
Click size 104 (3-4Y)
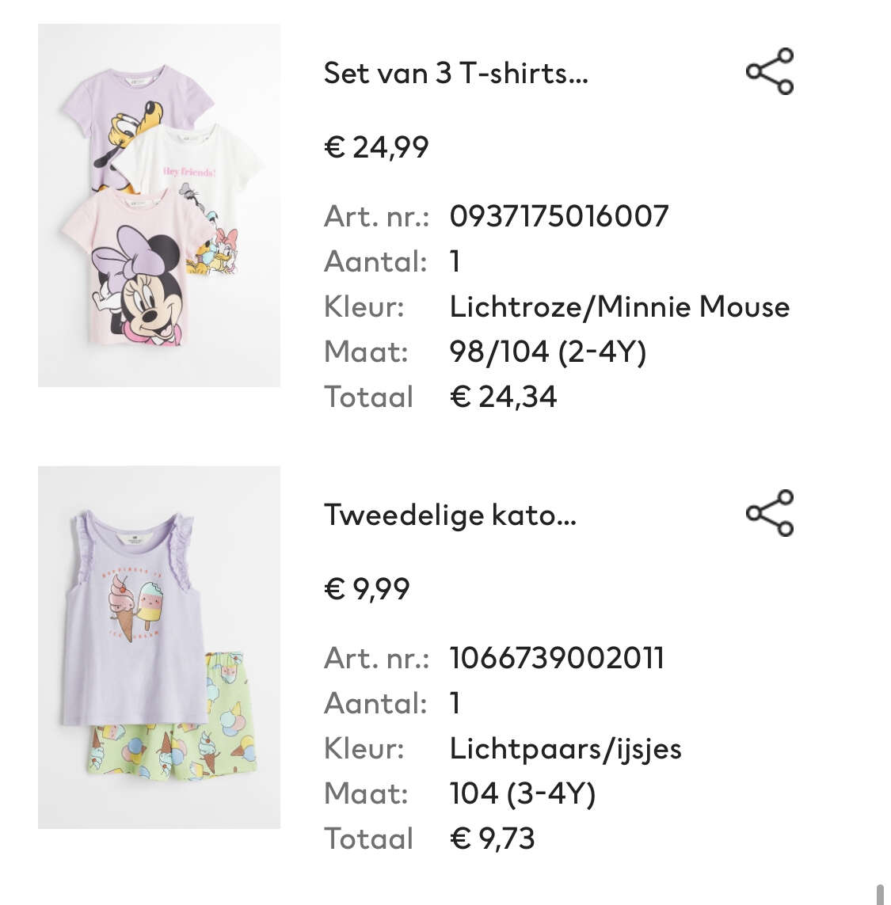(x=522, y=794)
